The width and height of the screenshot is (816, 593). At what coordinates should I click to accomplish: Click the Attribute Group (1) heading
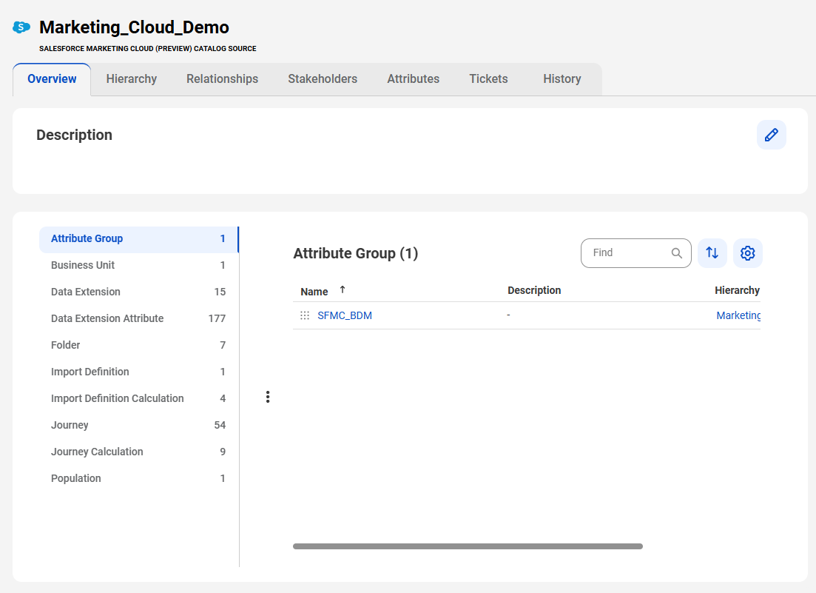(355, 253)
